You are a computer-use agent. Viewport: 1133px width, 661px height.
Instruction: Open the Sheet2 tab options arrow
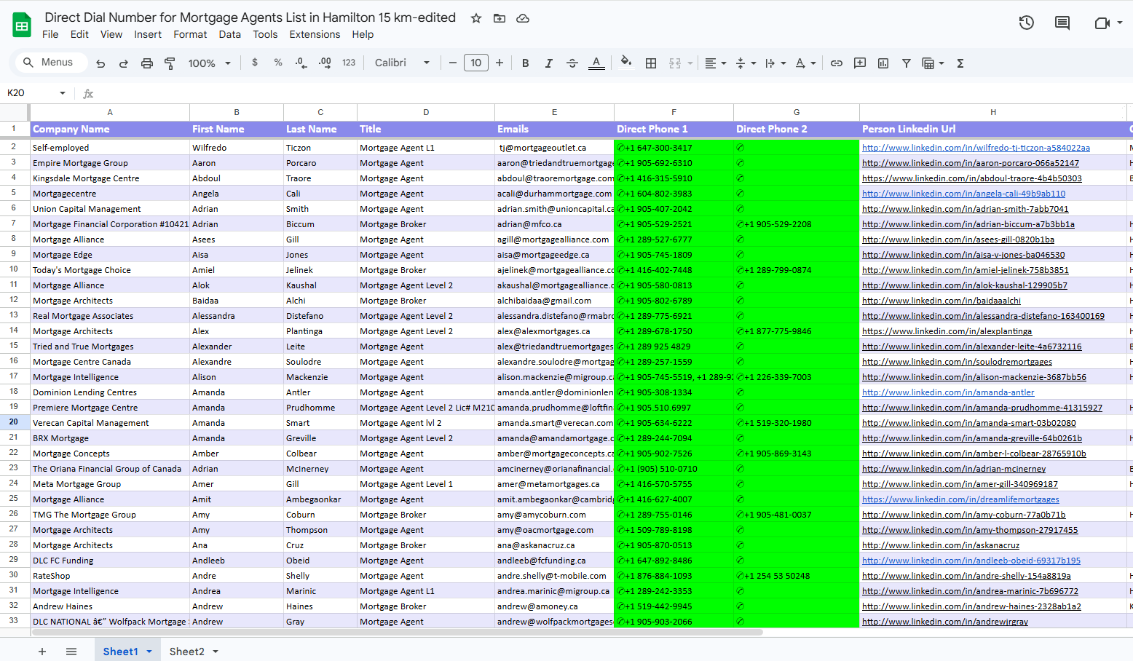point(216,652)
